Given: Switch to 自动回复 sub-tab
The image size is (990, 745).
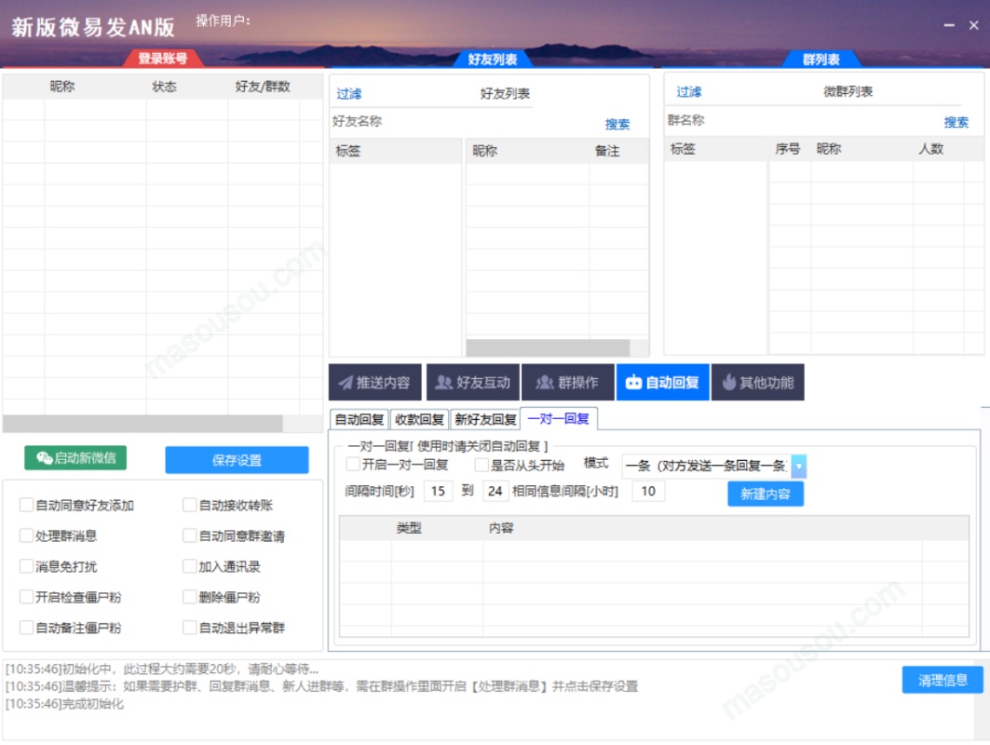Looking at the screenshot, I should (x=359, y=419).
